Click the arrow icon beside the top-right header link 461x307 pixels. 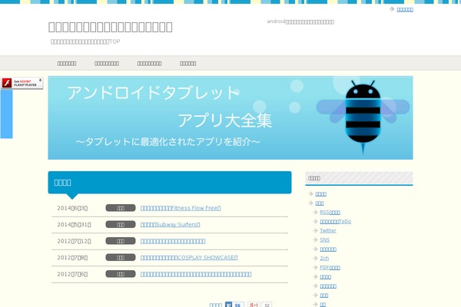coord(392,9)
